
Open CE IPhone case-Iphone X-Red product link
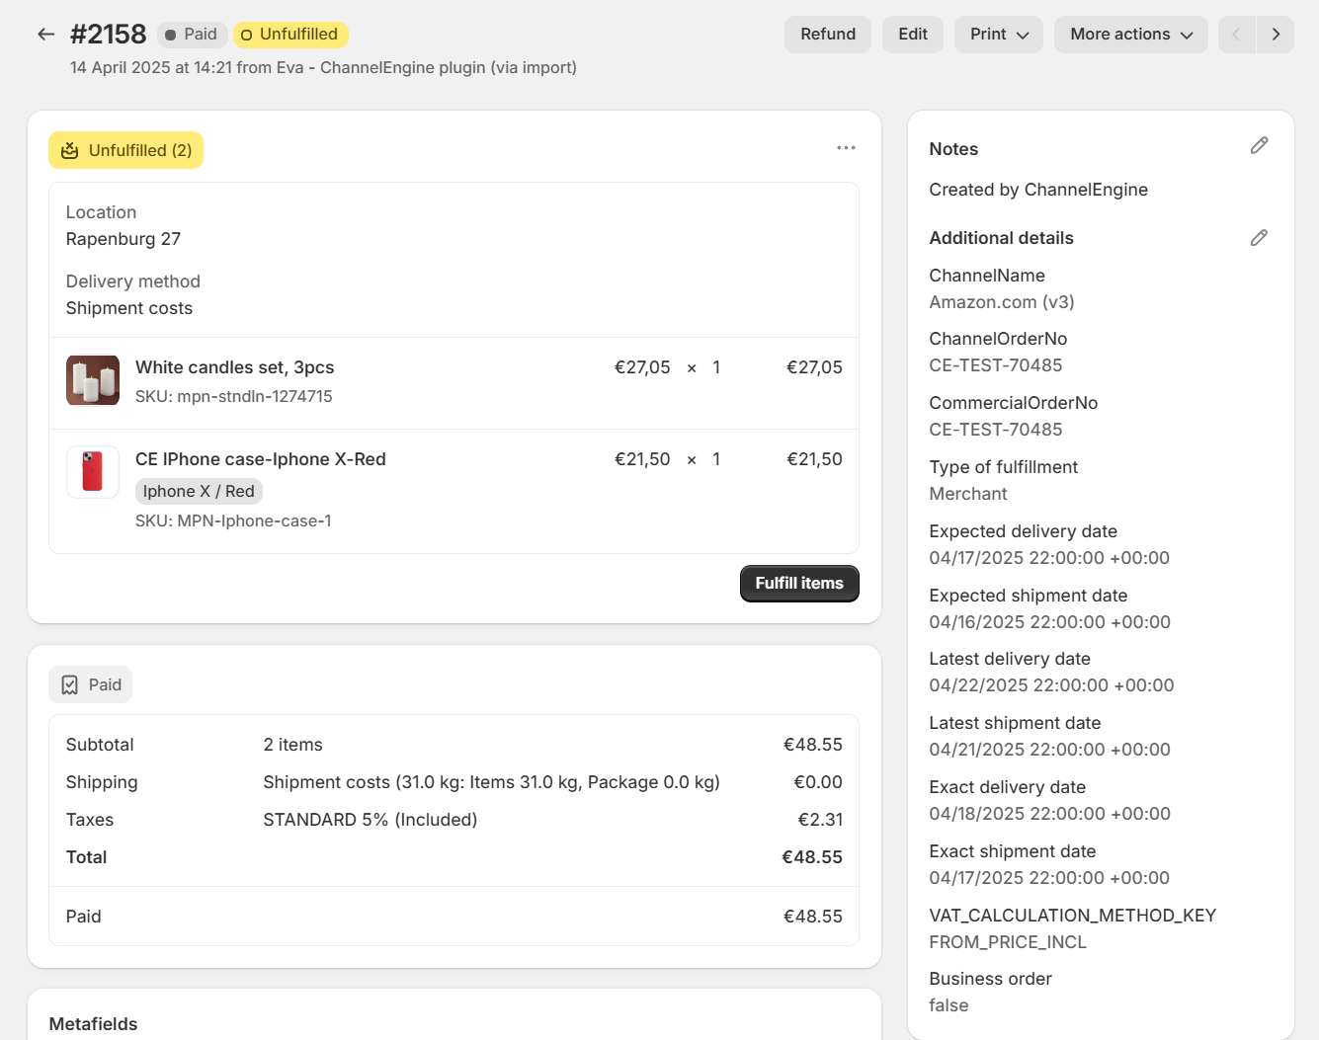pyautogui.click(x=260, y=459)
